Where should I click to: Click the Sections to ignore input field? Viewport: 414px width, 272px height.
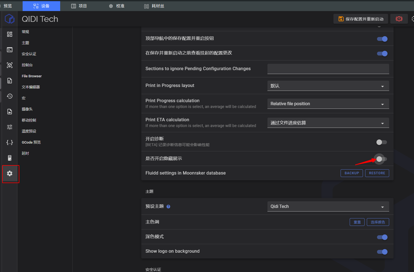coord(328,69)
